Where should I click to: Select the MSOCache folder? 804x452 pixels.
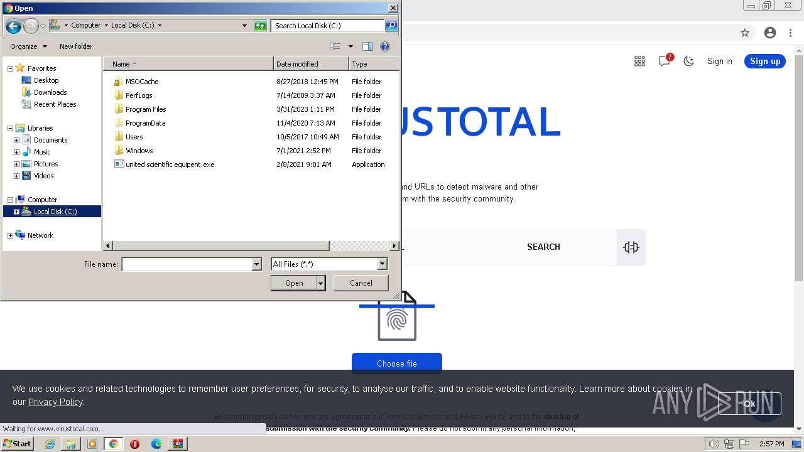[x=142, y=82]
